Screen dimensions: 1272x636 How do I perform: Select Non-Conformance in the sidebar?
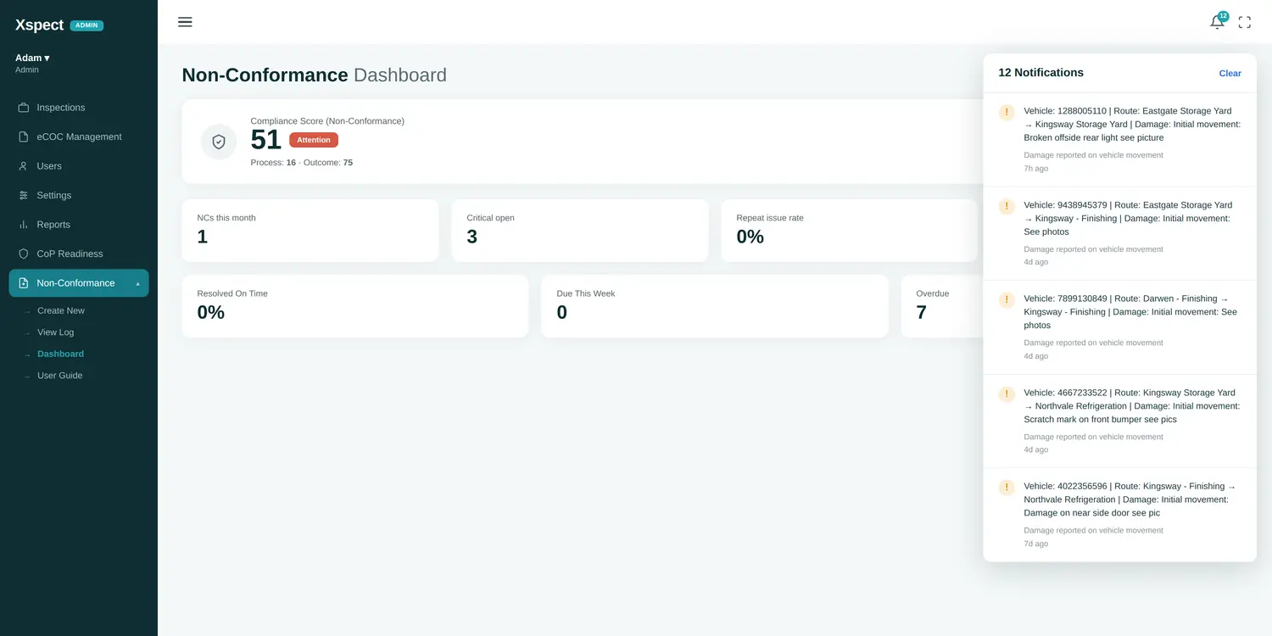click(79, 283)
